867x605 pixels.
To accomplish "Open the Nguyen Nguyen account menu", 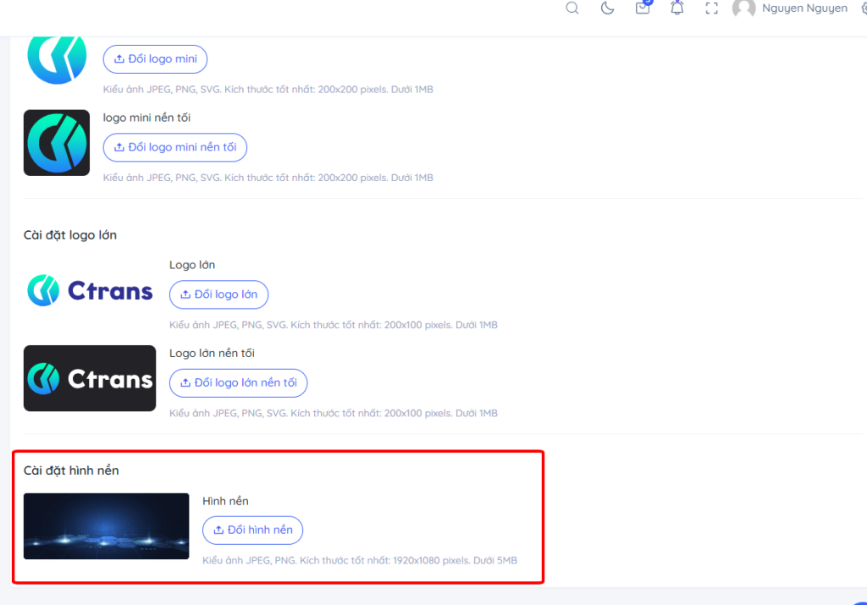I will [x=804, y=8].
